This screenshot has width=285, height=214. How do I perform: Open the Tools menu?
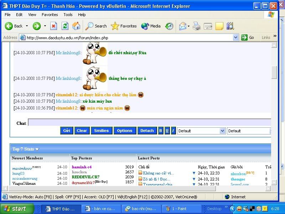[68, 15]
